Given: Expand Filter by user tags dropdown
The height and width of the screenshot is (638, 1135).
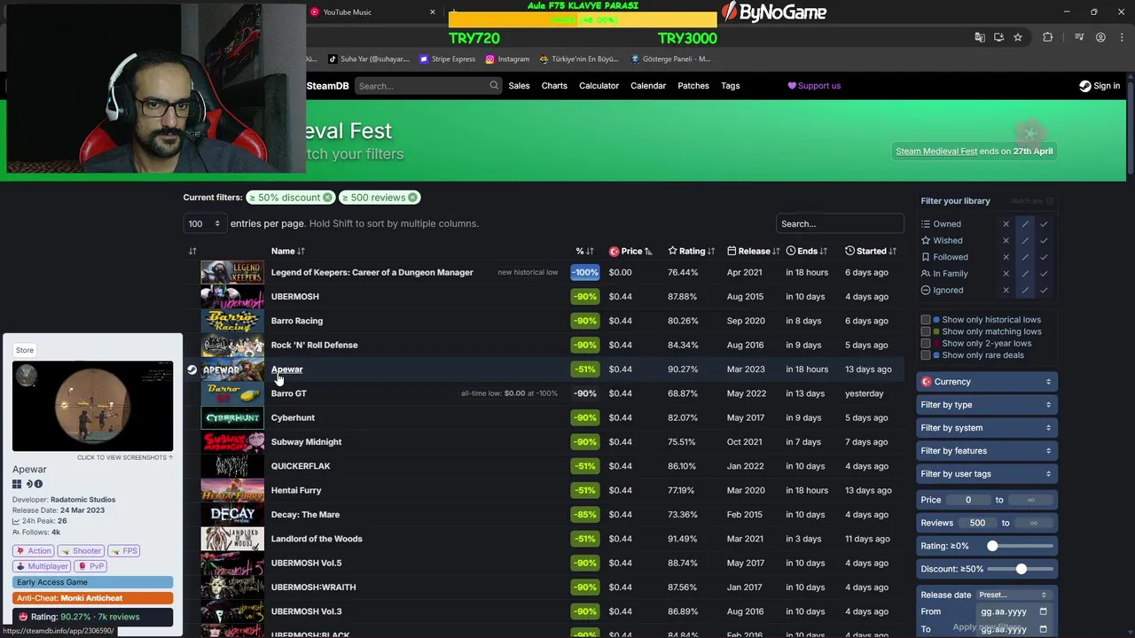Looking at the screenshot, I should click(986, 474).
